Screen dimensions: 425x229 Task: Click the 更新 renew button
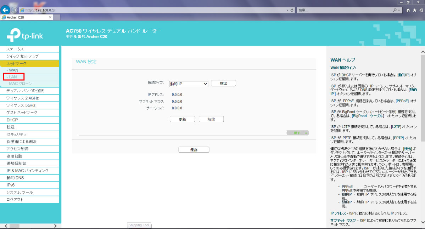point(182,119)
